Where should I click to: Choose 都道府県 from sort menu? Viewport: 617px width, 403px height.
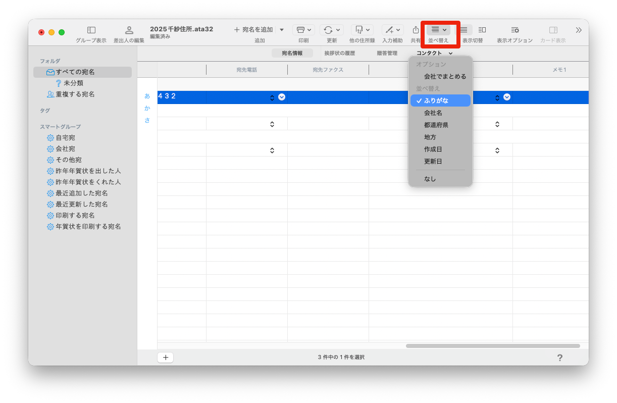(436, 125)
